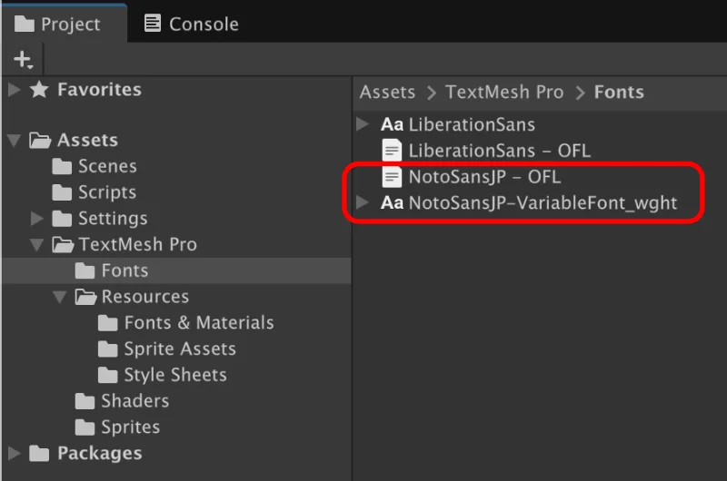Click the Scenes folder icon
Viewport: 727px width, 481px height.
[62, 166]
